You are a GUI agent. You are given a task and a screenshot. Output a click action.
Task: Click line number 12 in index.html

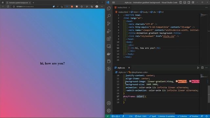[118, 48]
